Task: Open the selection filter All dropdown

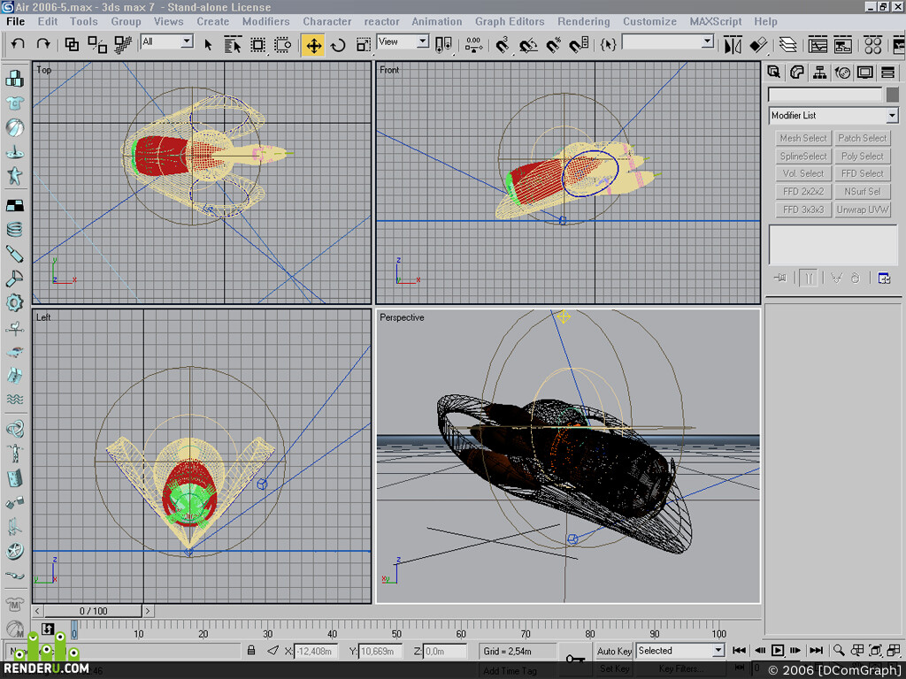Action: (187, 42)
